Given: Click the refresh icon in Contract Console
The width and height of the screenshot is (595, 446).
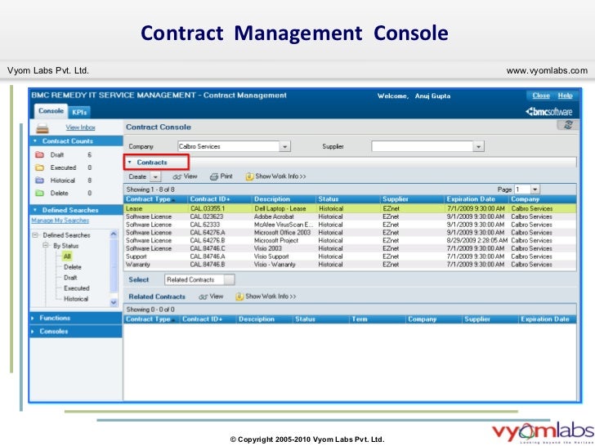Looking at the screenshot, I should tap(568, 125).
